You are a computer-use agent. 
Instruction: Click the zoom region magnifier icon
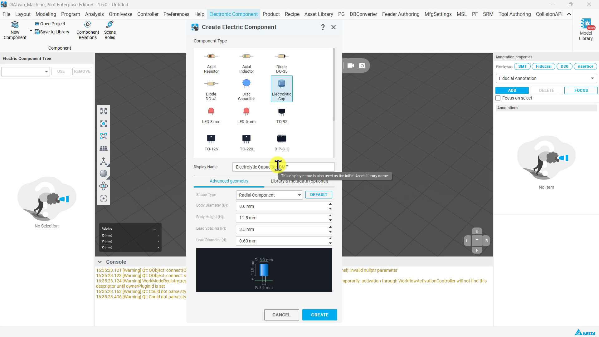(x=104, y=136)
